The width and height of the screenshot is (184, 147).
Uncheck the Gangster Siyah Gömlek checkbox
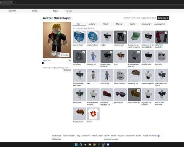[x=111, y=52]
